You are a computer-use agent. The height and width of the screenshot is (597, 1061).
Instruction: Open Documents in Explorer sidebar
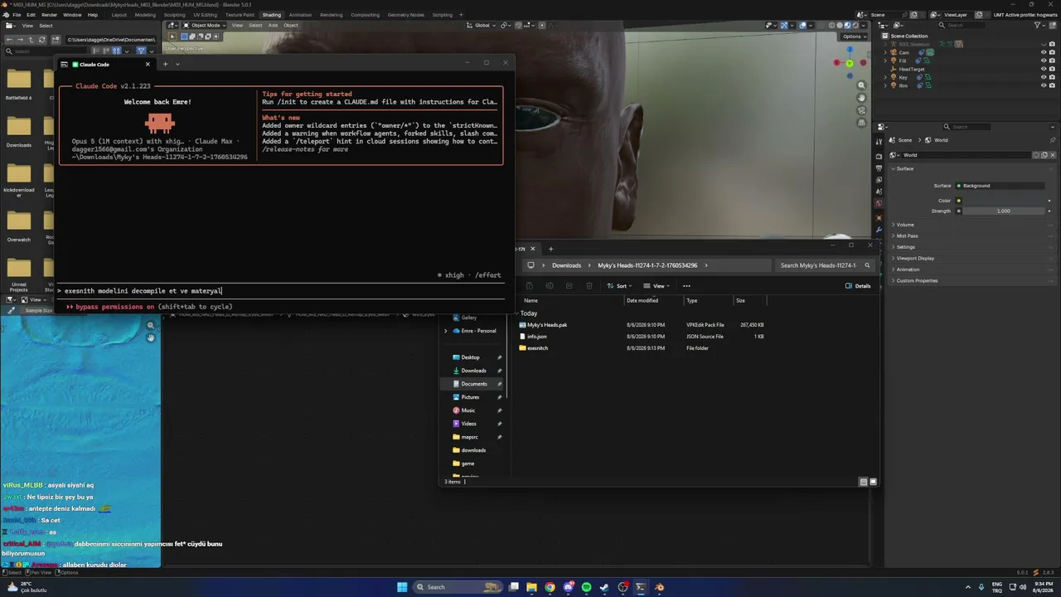pyautogui.click(x=474, y=384)
